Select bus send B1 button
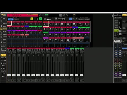Screen dimensions: 127x95 pos(116,60)
